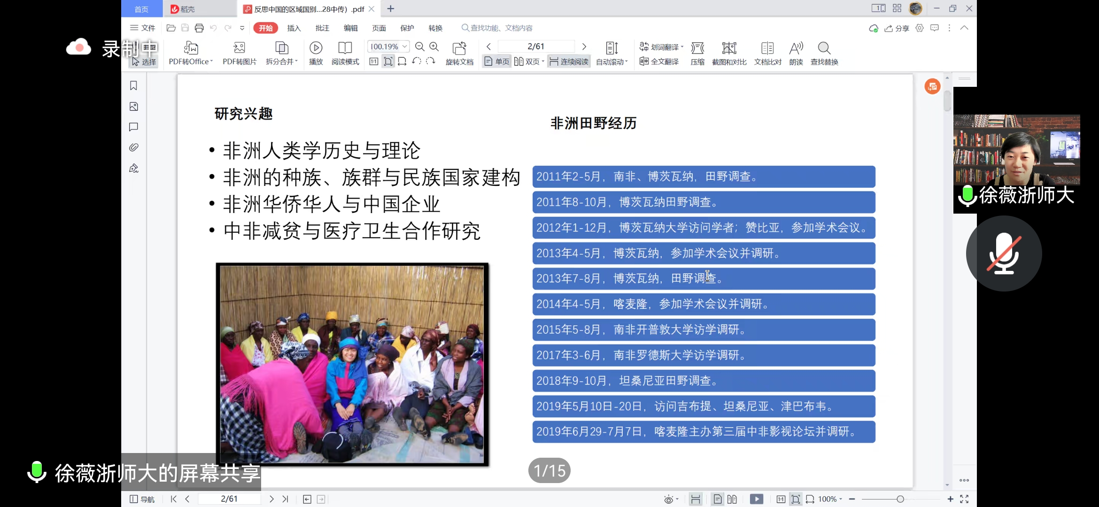Click the 旋转文档 tool
The width and height of the screenshot is (1099, 507).
[x=459, y=54]
